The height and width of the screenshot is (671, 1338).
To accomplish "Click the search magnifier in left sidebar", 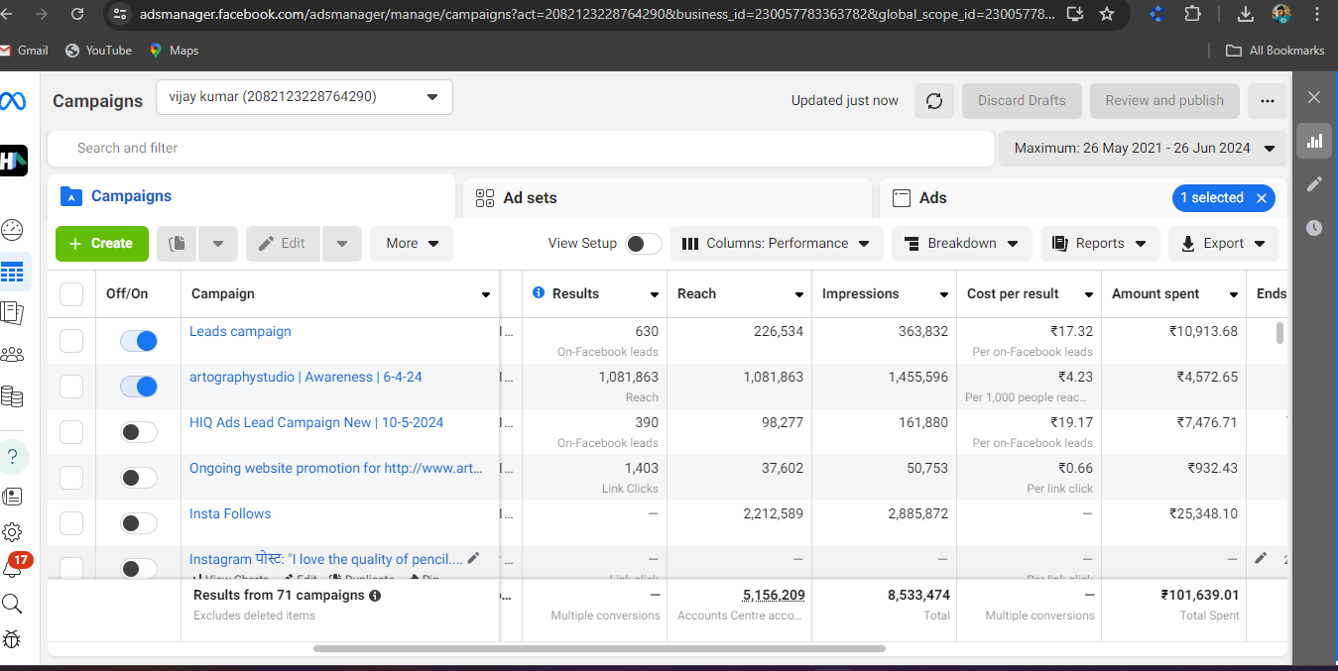I will click(x=12, y=604).
